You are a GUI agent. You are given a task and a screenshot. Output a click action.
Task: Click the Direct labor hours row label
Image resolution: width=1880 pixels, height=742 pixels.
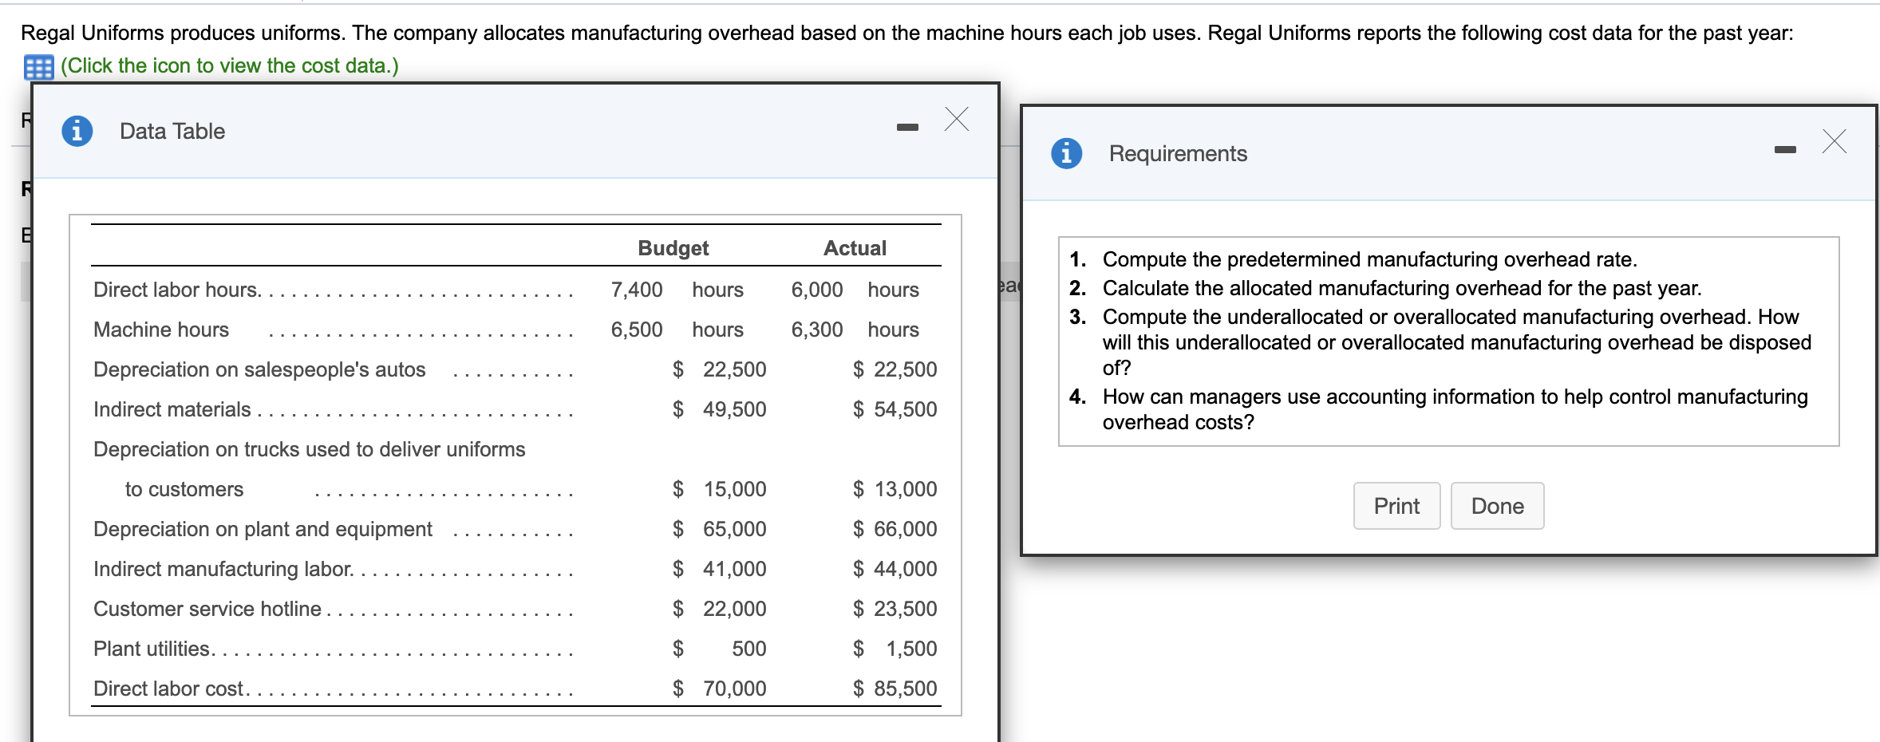[177, 290]
